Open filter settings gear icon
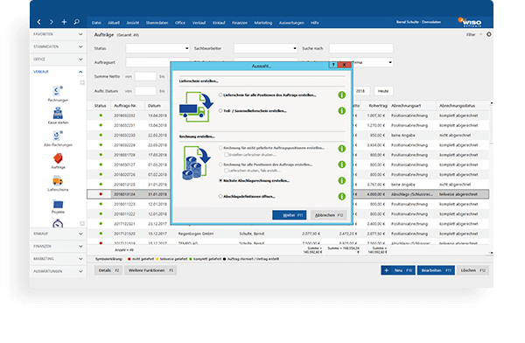 [x=489, y=34]
